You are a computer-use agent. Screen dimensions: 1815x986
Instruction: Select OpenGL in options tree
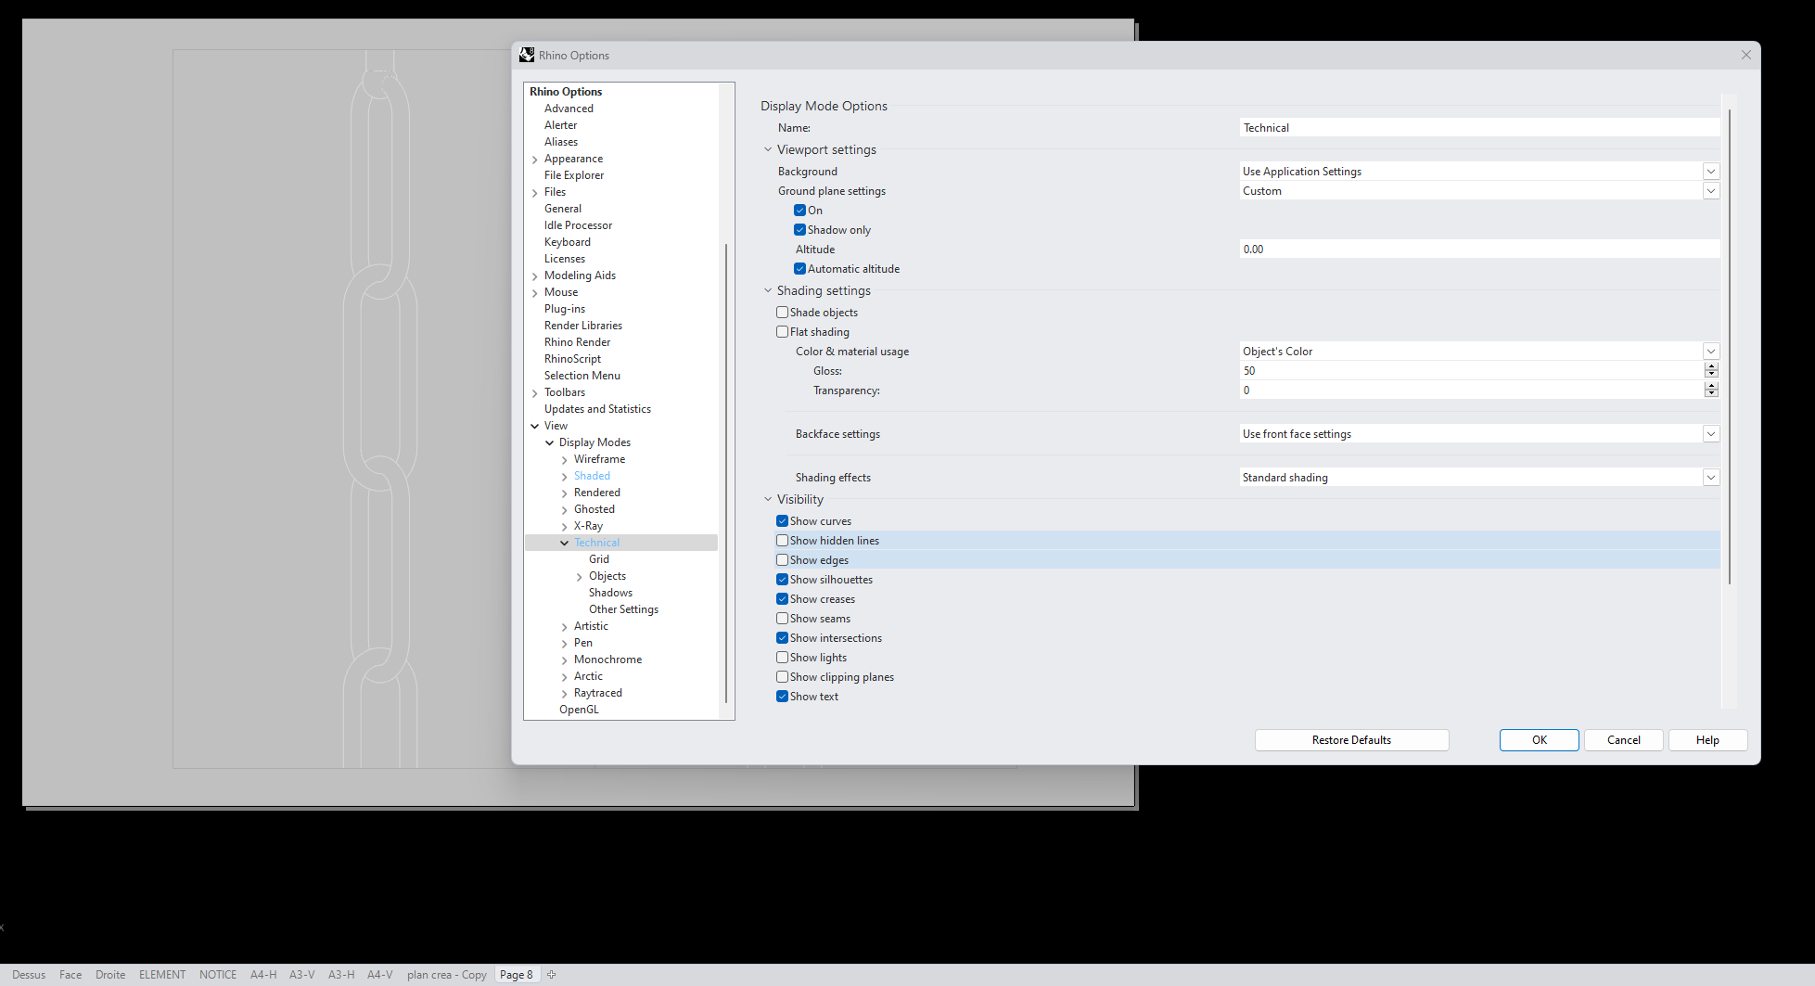[x=579, y=710]
